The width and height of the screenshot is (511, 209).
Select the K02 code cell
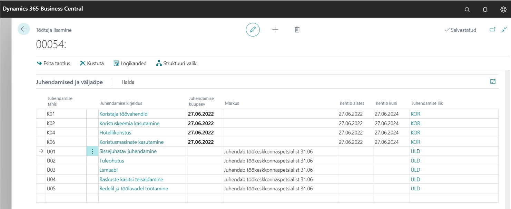[66, 123]
